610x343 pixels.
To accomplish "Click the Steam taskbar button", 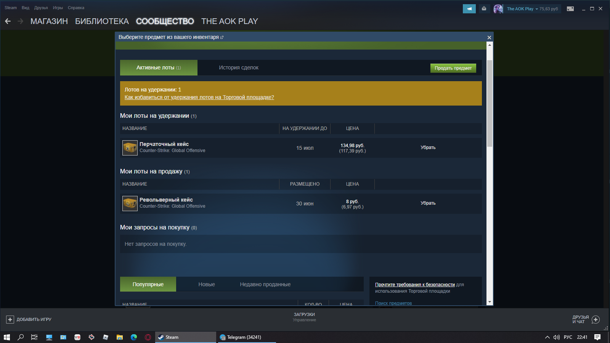I will point(186,337).
